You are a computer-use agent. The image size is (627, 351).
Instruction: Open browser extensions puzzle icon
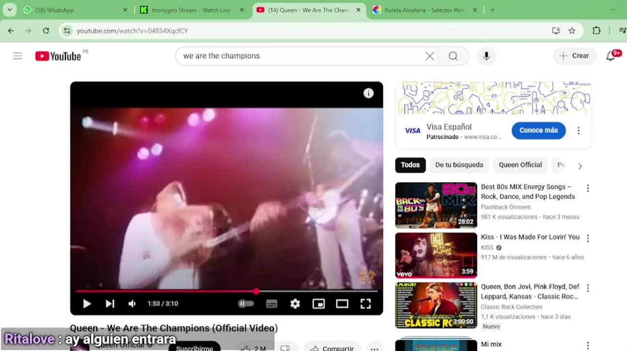pyautogui.click(x=596, y=31)
